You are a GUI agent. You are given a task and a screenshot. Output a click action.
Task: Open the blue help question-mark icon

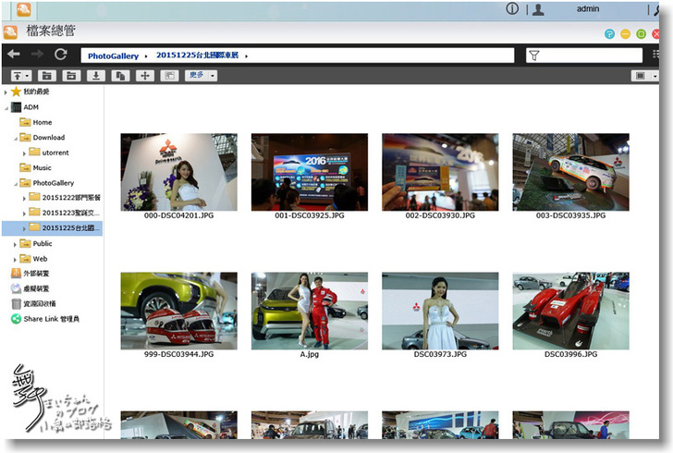click(x=609, y=33)
